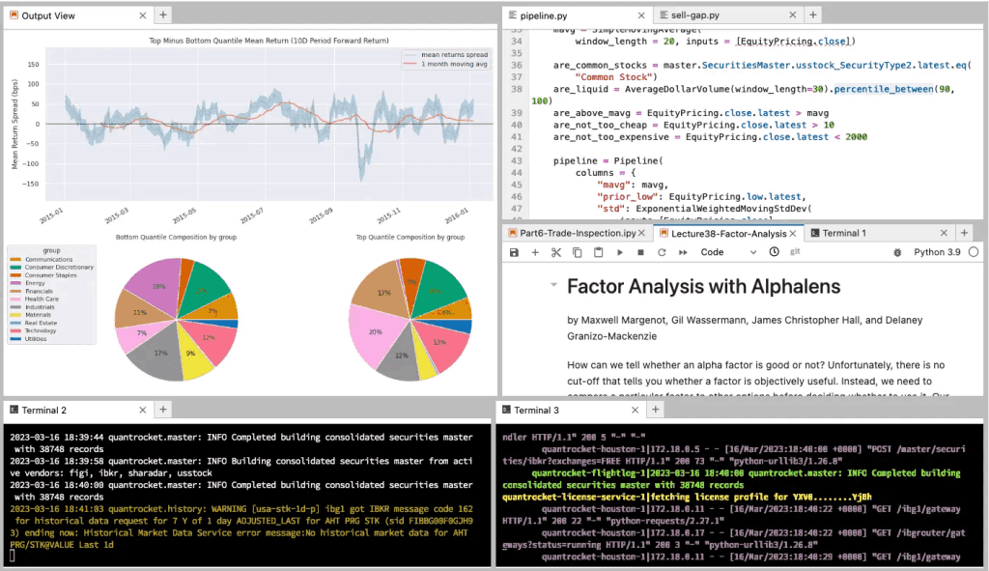
Task: Click the quantrocket-license-service line in Terminal 3
Action: coord(687,498)
